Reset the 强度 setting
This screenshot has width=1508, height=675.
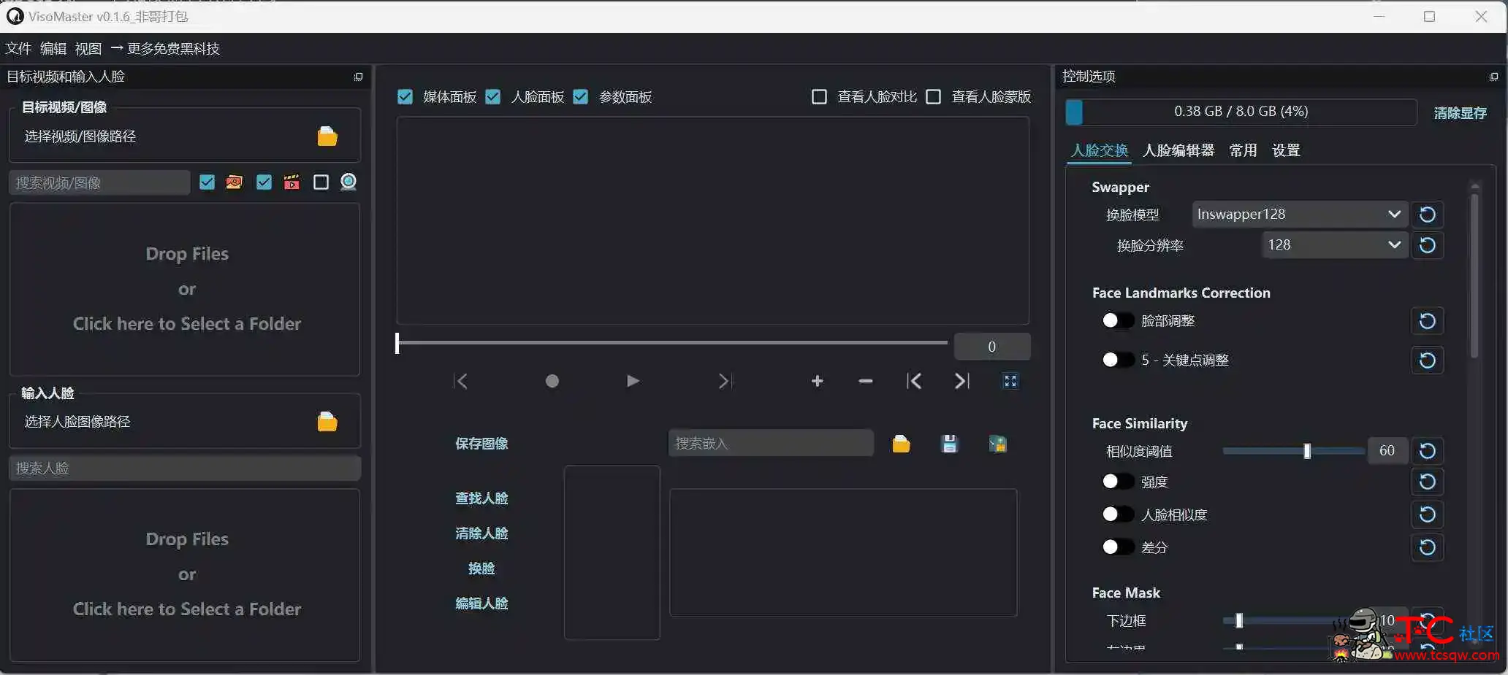(x=1427, y=482)
